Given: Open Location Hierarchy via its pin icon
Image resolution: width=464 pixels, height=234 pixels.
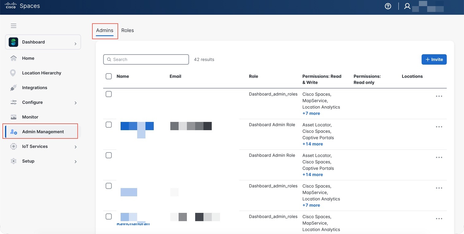Looking at the screenshot, I should (x=13, y=73).
